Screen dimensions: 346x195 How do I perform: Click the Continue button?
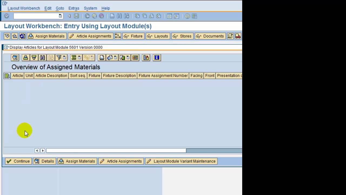18,161
